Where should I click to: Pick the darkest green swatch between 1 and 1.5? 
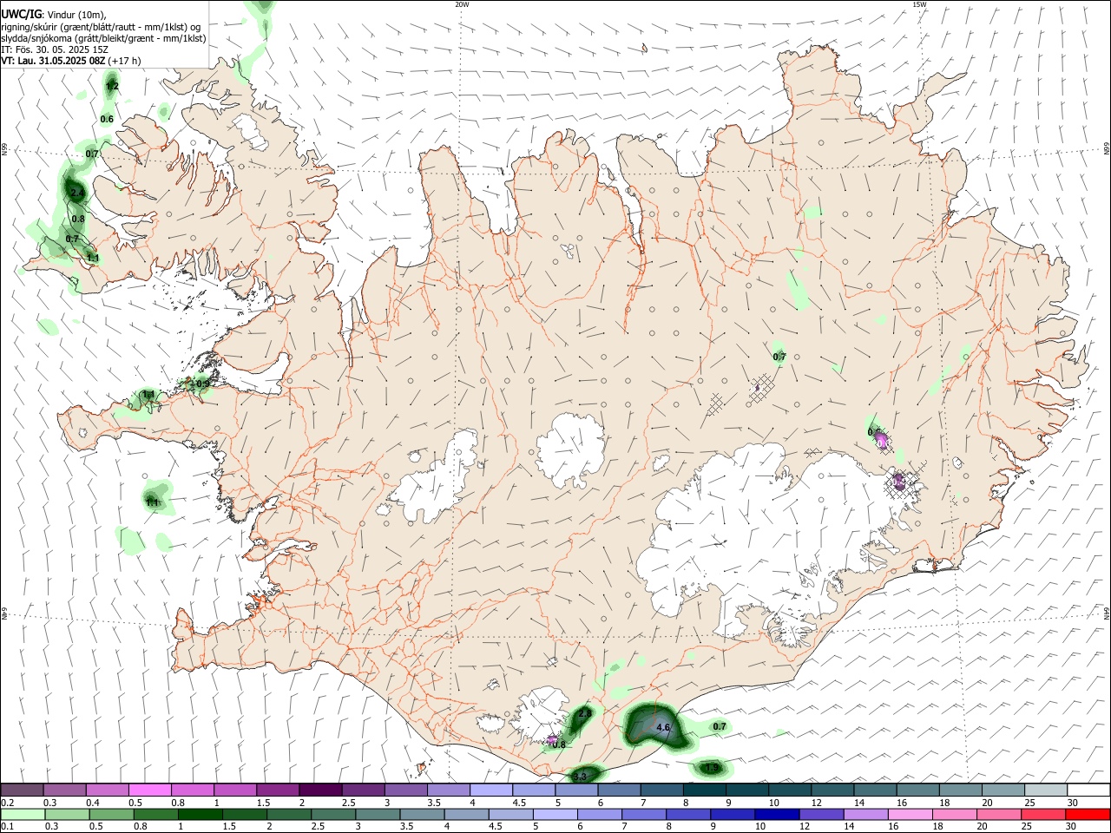(200, 814)
